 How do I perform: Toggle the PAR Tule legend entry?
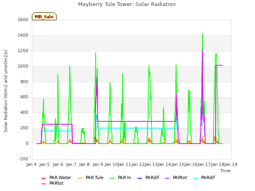pyautogui.click(x=90, y=178)
